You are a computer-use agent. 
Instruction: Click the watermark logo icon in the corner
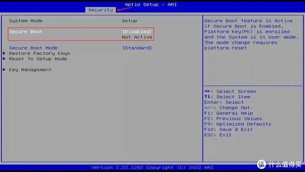coord(261,164)
